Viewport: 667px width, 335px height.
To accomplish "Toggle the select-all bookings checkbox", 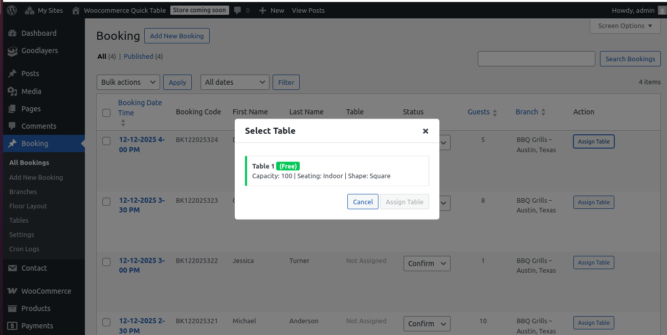I will (x=106, y=112).
